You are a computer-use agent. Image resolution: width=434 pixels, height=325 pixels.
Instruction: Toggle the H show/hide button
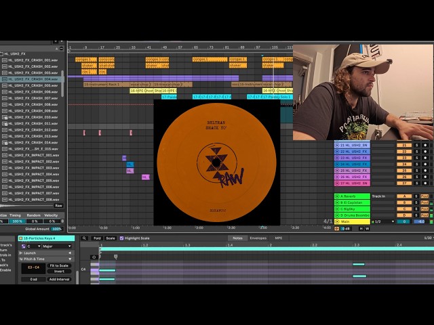361,229
